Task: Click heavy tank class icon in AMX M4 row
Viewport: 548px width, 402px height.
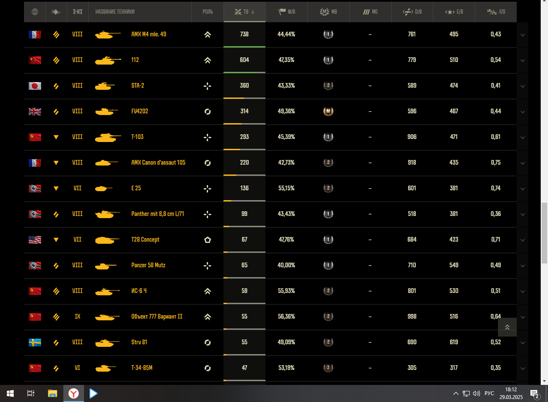Action: [56, 35]
